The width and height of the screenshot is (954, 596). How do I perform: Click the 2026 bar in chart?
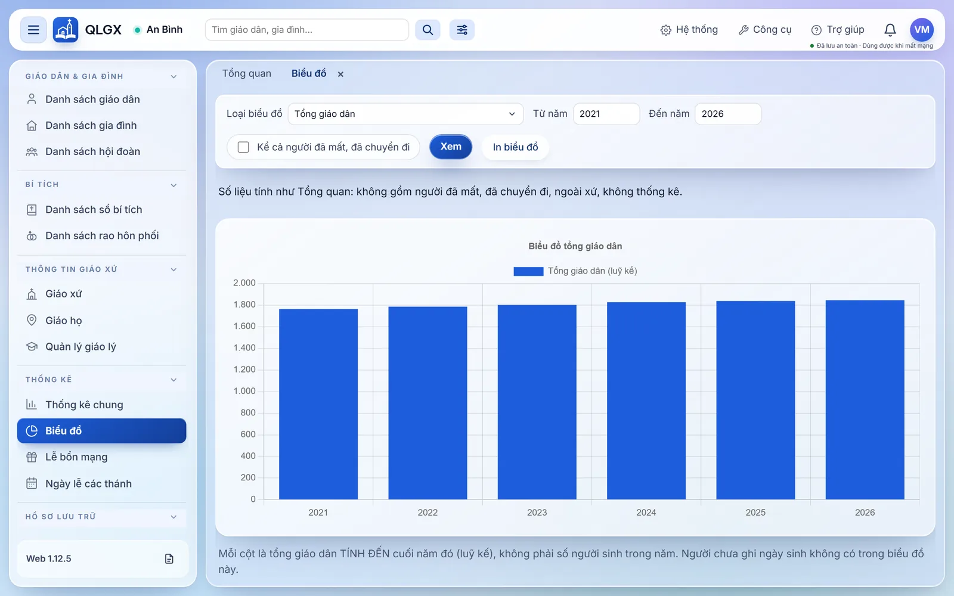click(x=865, y=399)
